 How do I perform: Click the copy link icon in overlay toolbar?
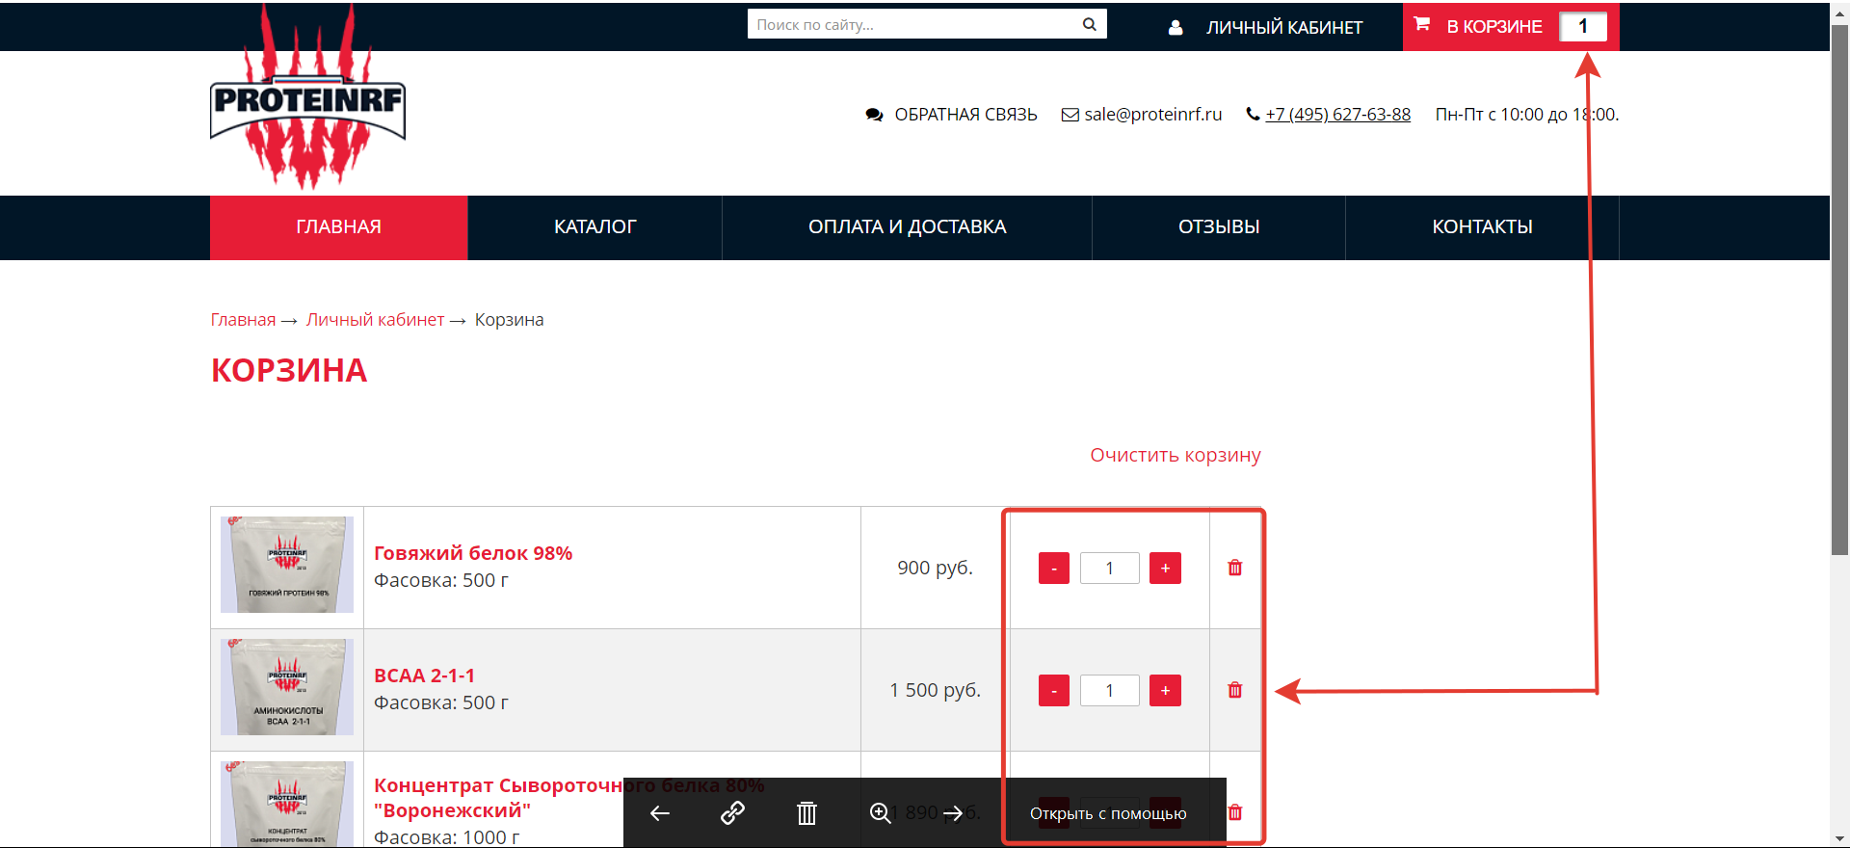coord(732,813)
